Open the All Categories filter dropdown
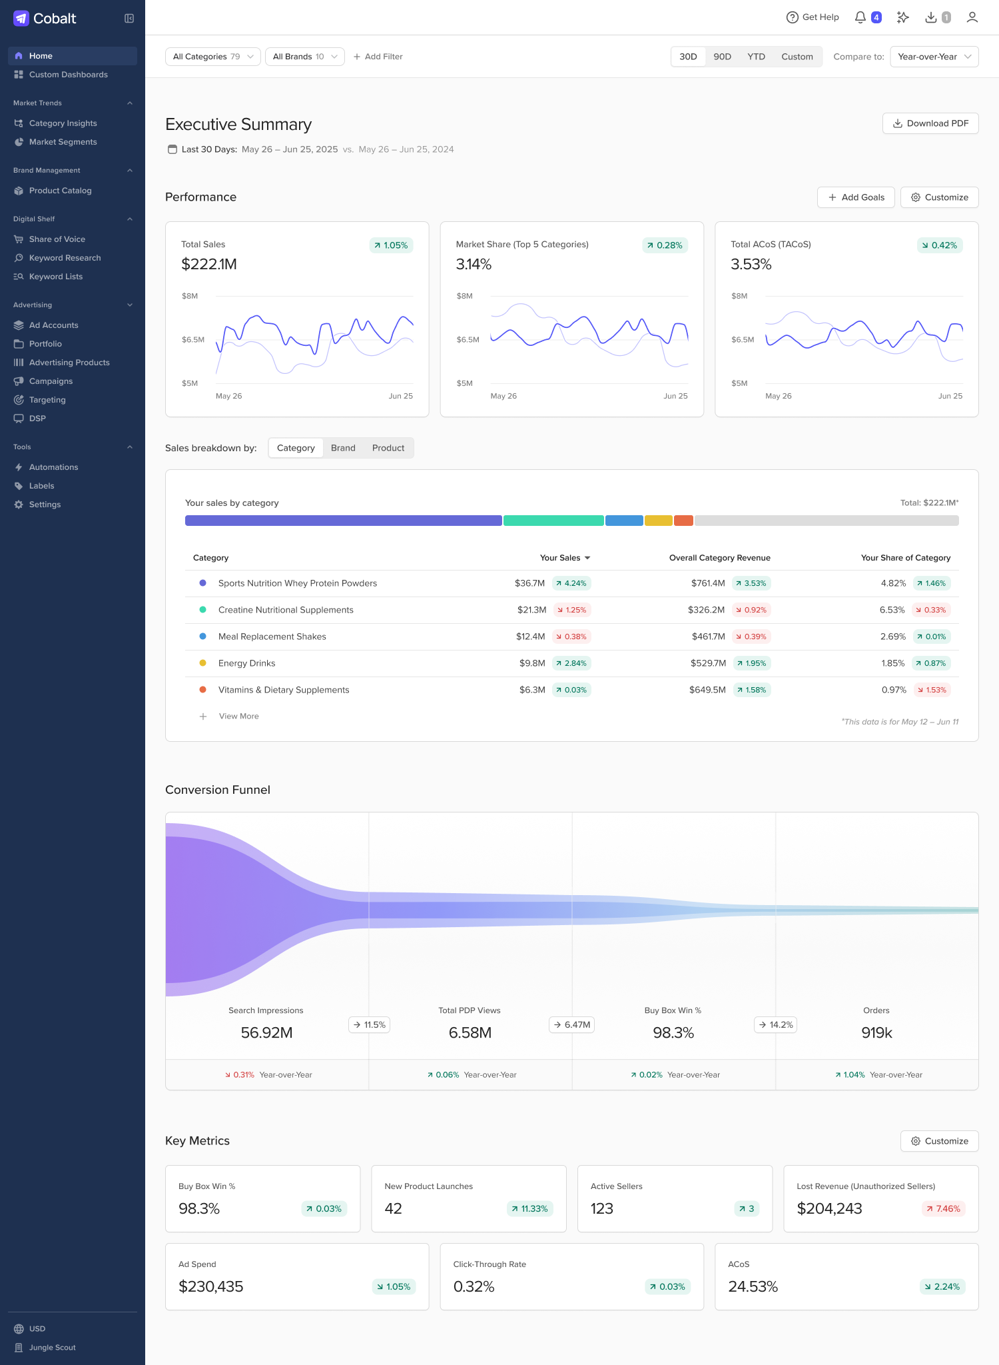This screenshot has width=999, height=1365. pyautogui.click(x=213, y=57)
